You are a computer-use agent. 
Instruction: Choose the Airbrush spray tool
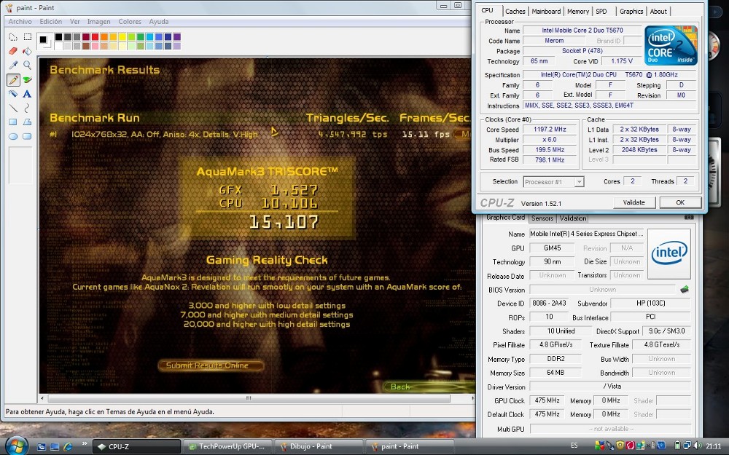click(13, 94)
